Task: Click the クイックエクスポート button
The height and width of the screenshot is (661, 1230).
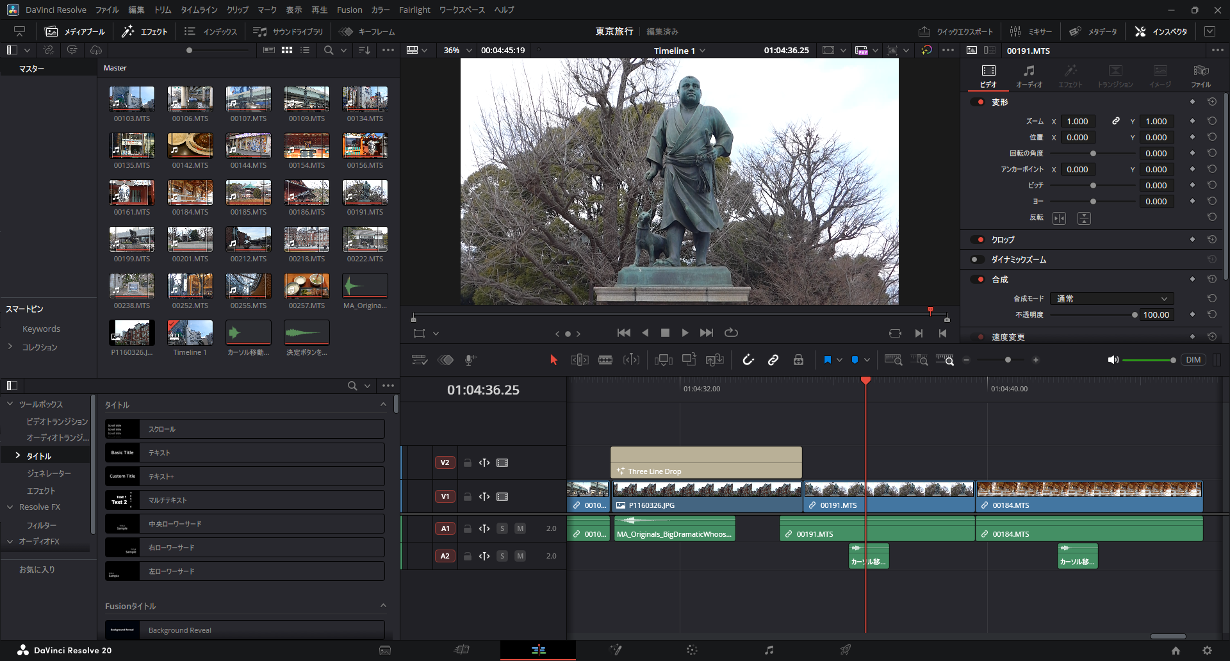Action: point(956,31)
